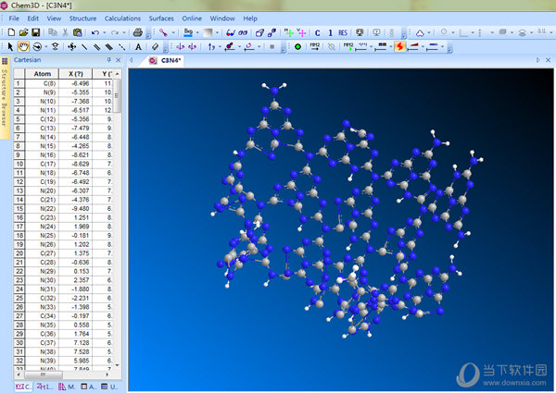Toggle serial numbers with the 1 icon
This screenshot has width=556, height=393.
click(330, 33)
